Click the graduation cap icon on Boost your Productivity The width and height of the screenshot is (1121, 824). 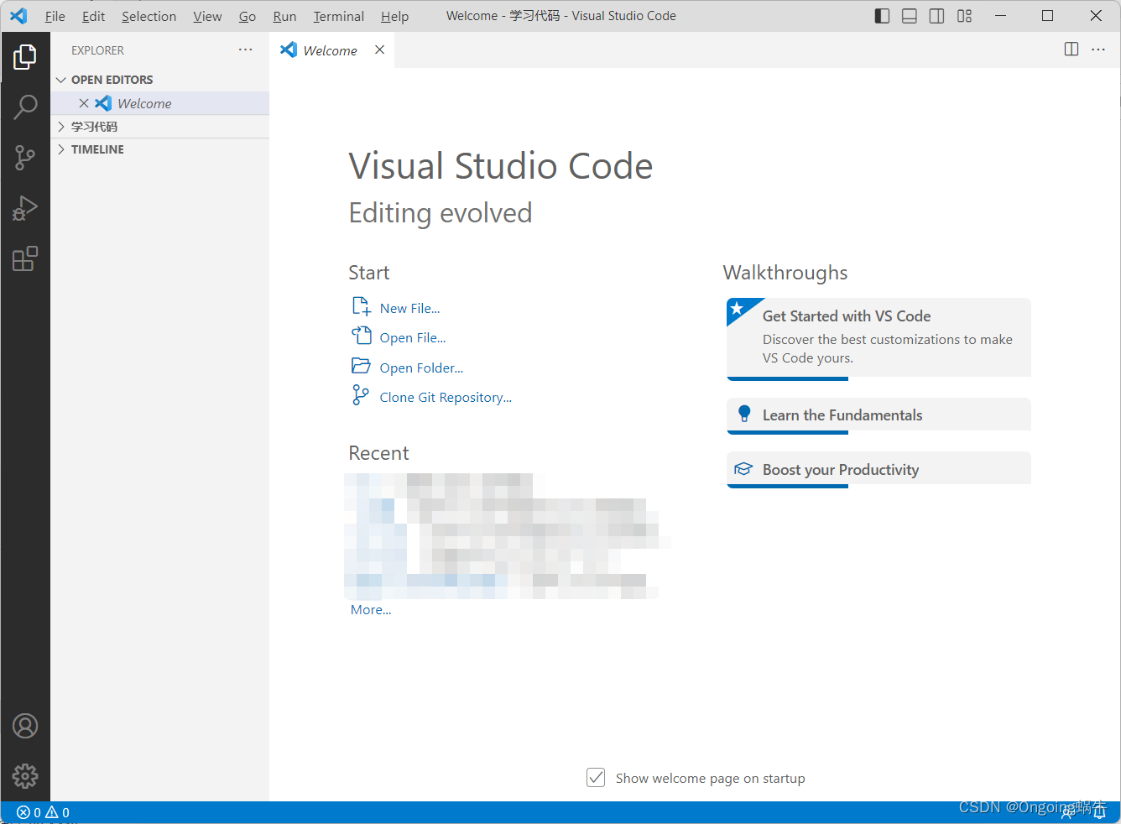[743, 468]
